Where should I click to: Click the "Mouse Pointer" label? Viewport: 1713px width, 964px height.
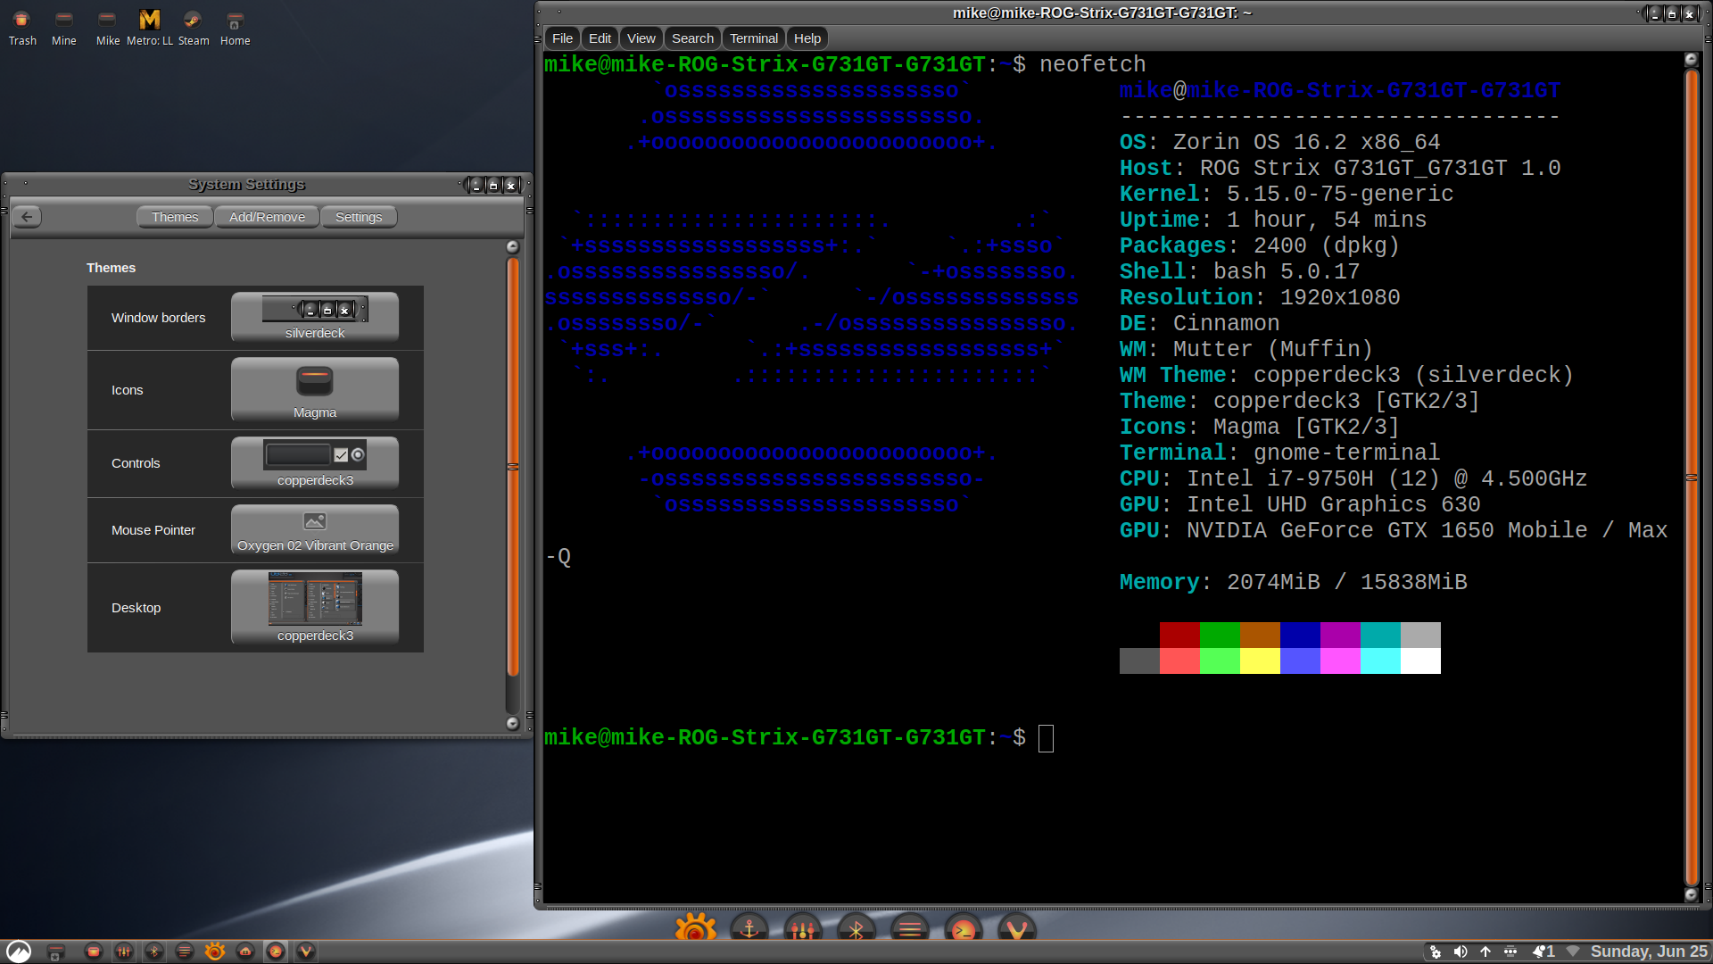[153, 530]
